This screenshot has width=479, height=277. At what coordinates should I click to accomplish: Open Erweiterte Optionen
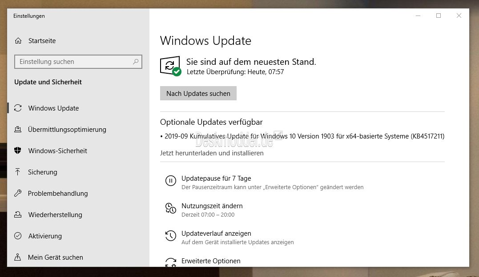click(x=211, y=261)
